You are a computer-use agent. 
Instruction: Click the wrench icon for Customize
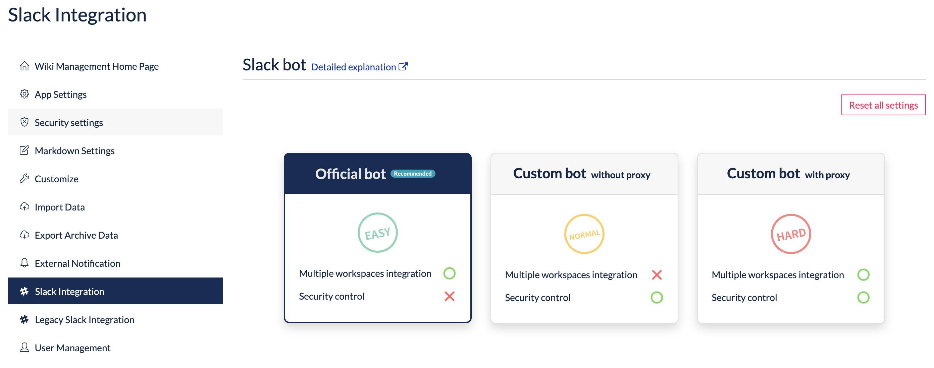[24, 178]
